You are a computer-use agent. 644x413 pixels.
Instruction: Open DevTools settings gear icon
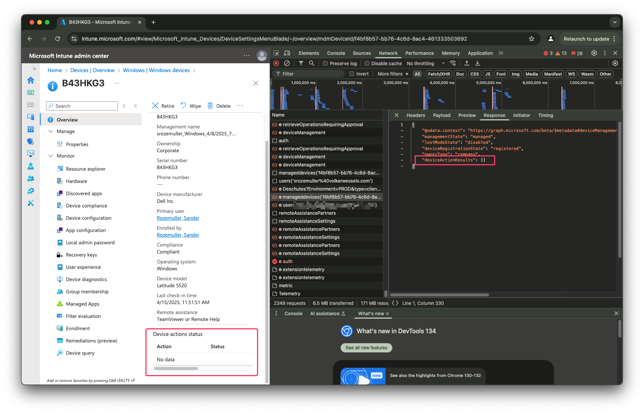[x=594, y=53]
